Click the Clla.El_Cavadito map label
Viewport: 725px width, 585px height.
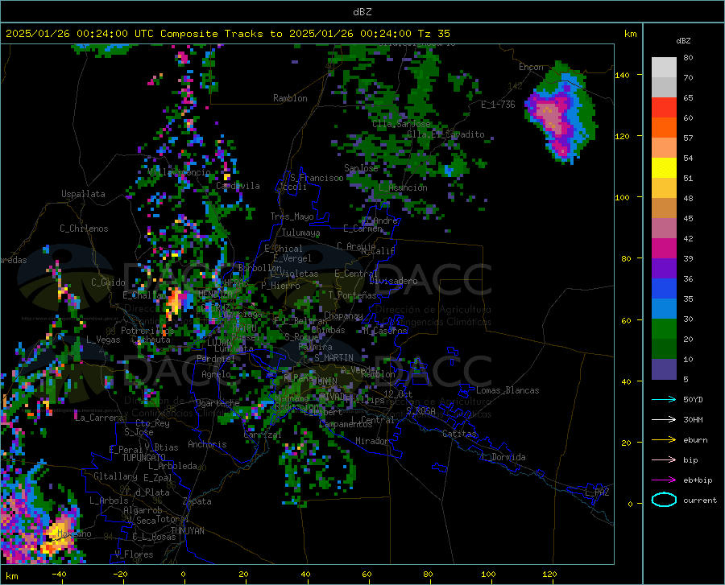(445, 134)
